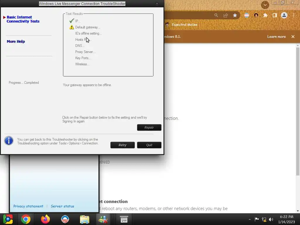Open Basic Internet Connectivity Tests section
This screenshot has height=225, width=300.
coord(23,19)
